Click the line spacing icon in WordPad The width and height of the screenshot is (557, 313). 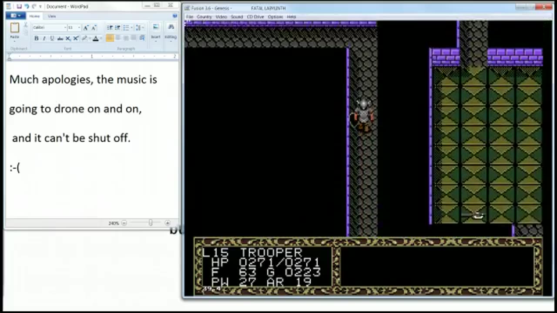click(x=138, y=27)
